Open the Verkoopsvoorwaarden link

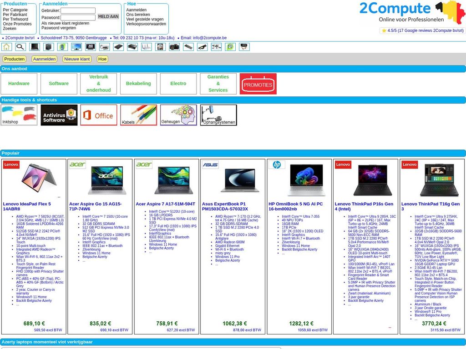coord(146,24)
